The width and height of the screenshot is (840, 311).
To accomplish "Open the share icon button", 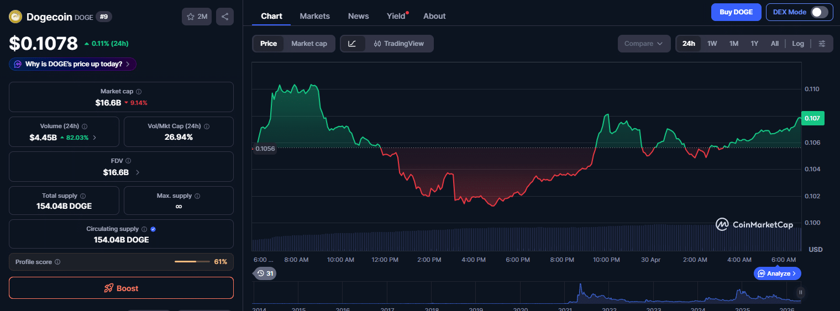I will click(225, 17).
